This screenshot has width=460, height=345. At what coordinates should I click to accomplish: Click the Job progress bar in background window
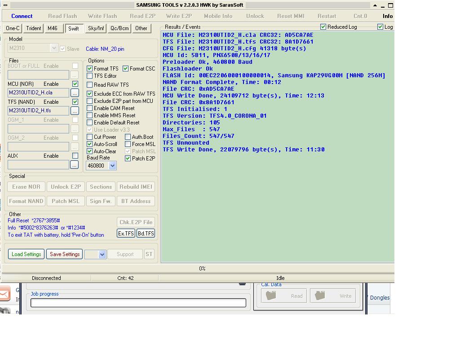[x=138, y=303]
